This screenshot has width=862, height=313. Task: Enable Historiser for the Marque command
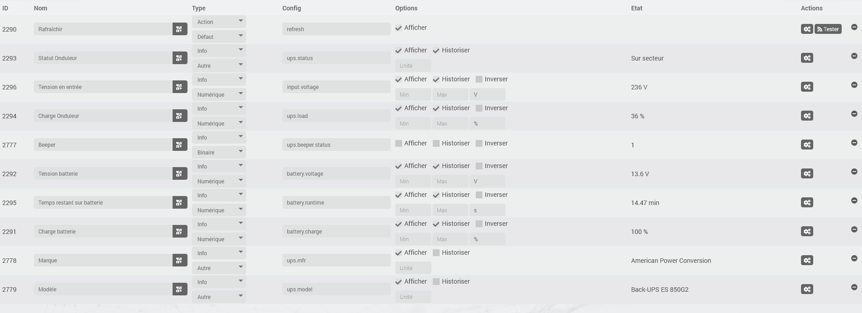pos(436,253)
